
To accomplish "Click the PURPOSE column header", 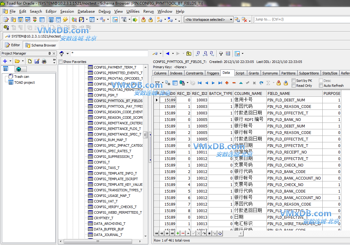I will (332, 94).
